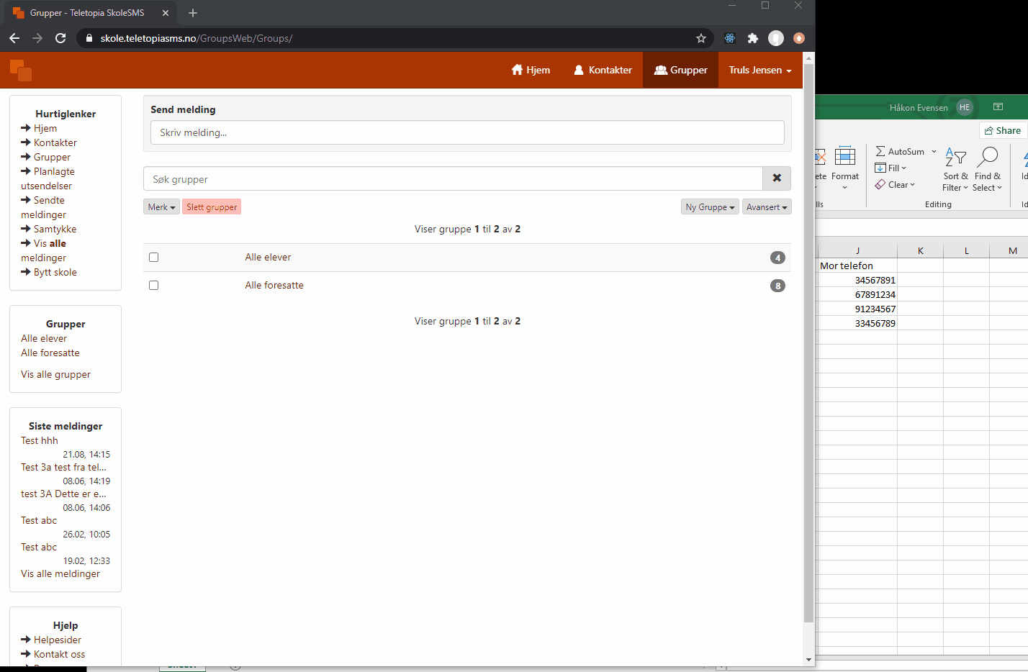Viewport: 1028px width, 672px height.
Task: Open Helpesider help link
Action: (x=58, y=640)
